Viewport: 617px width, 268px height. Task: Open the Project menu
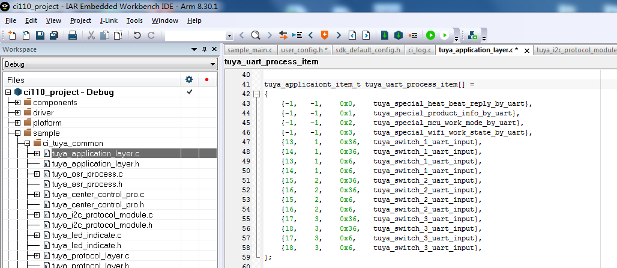80,20
